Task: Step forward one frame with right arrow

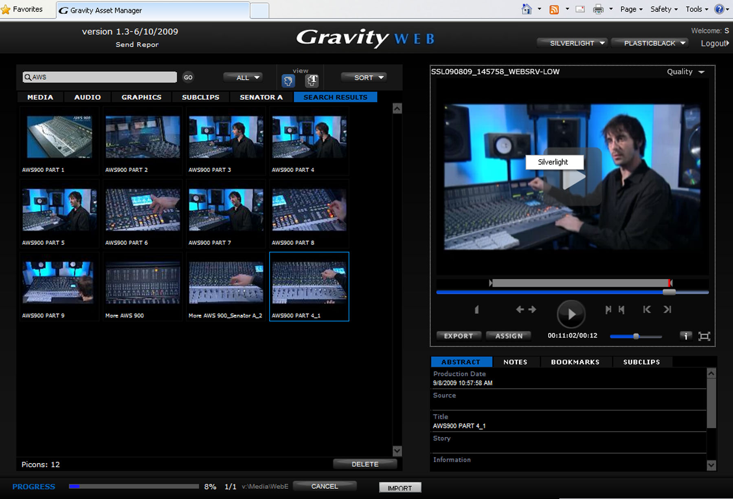Action: [533, 310]
